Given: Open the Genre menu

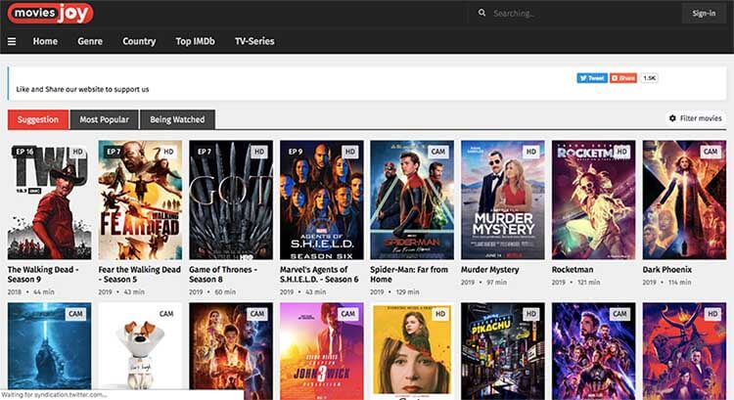Looking at the screenshot, I should (x=90, y=41).
